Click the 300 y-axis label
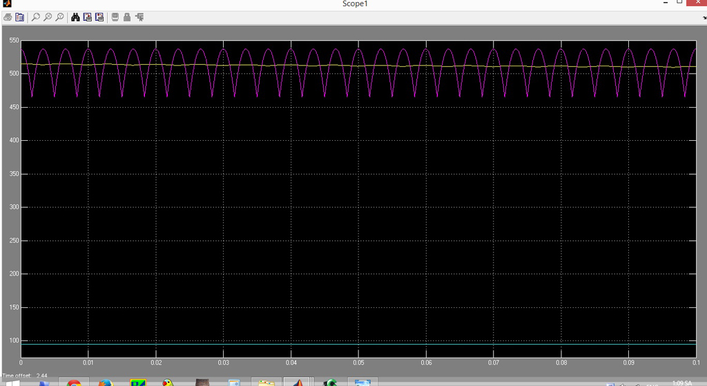 (14, 207)
